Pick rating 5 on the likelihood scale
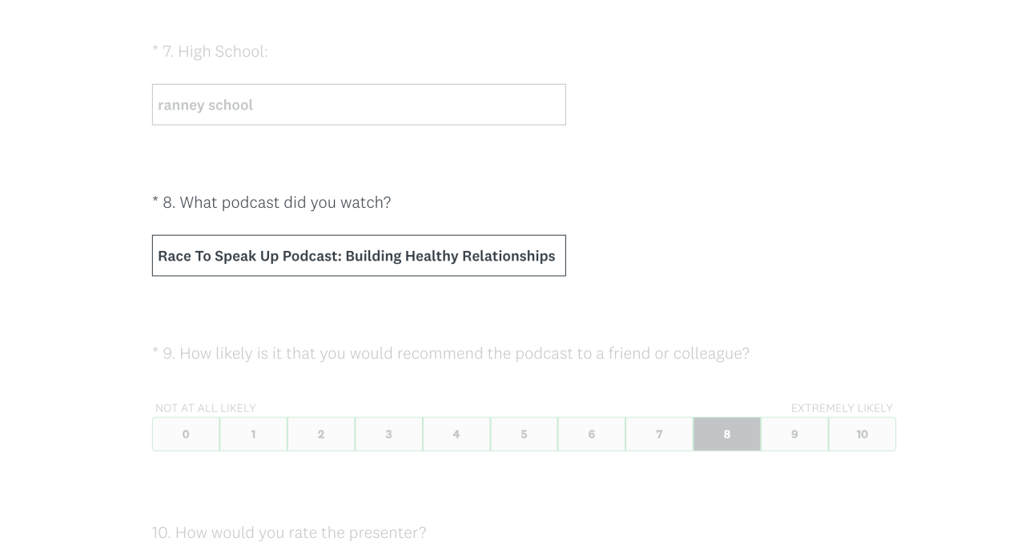 524,434
